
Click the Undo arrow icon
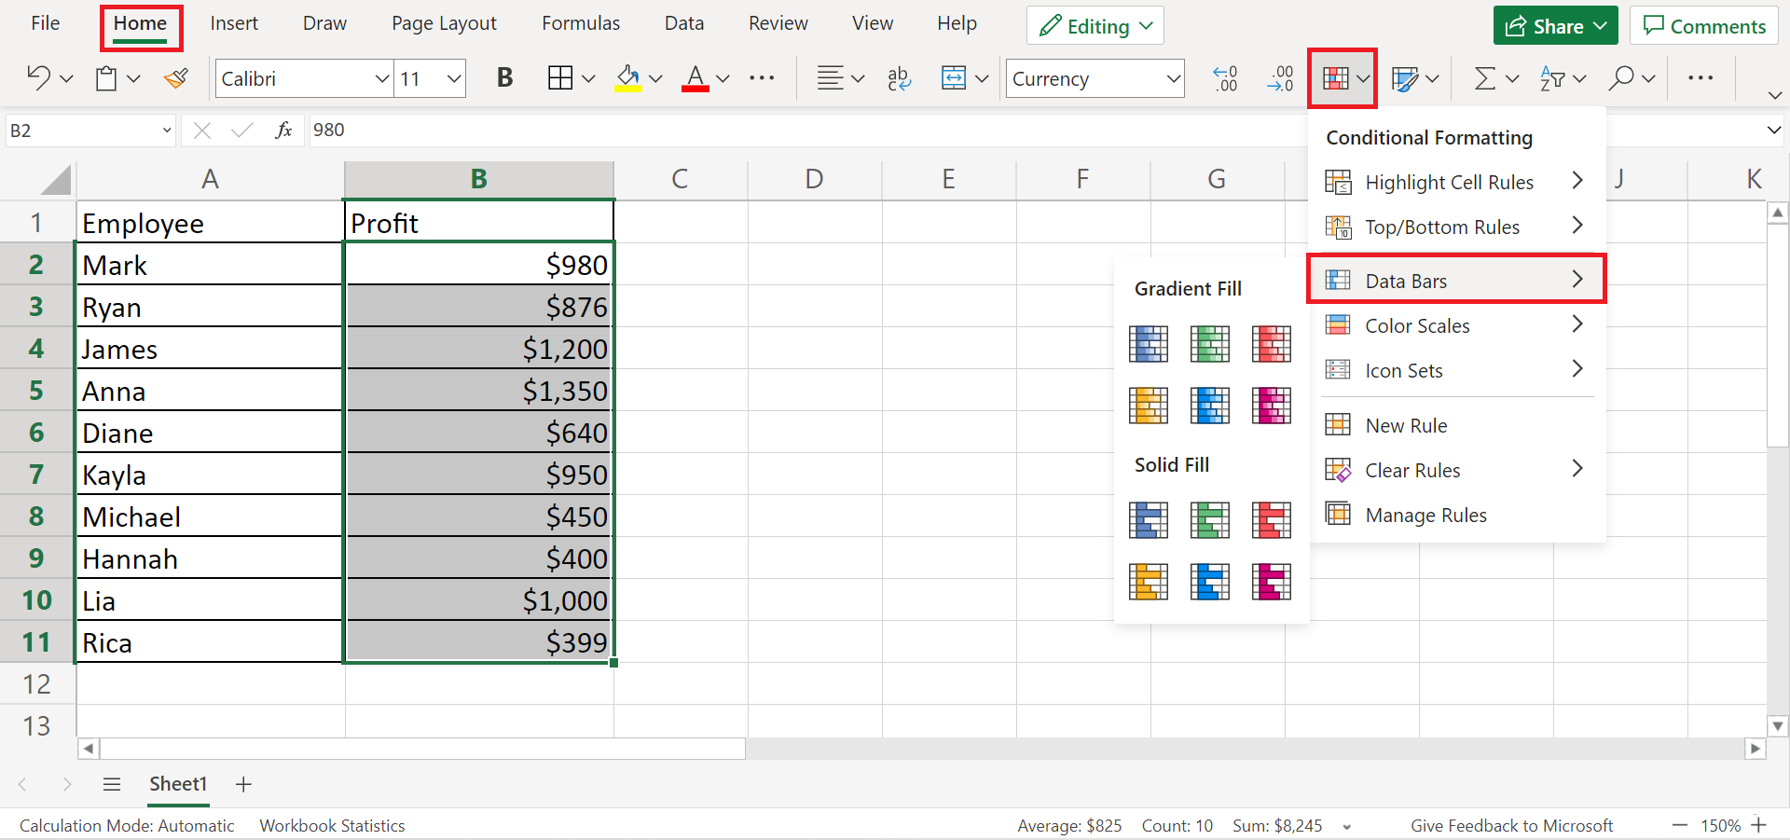pyautogui.click(x=37, y=78)
